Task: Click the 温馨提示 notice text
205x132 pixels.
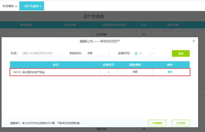Action: pyautogui.click(x=45, y=123)
